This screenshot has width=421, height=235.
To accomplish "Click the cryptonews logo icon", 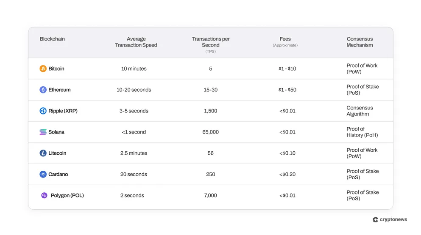I will [375, 220].
